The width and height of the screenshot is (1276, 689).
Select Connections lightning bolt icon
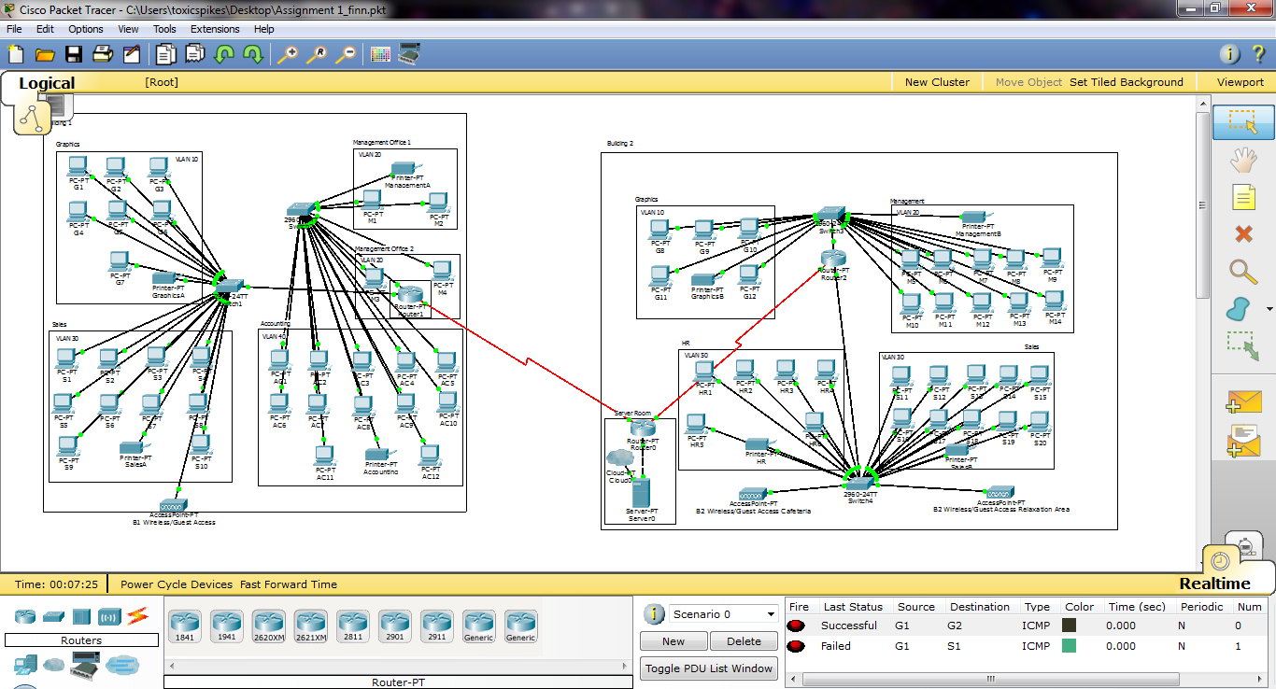[x=138, y=616]
